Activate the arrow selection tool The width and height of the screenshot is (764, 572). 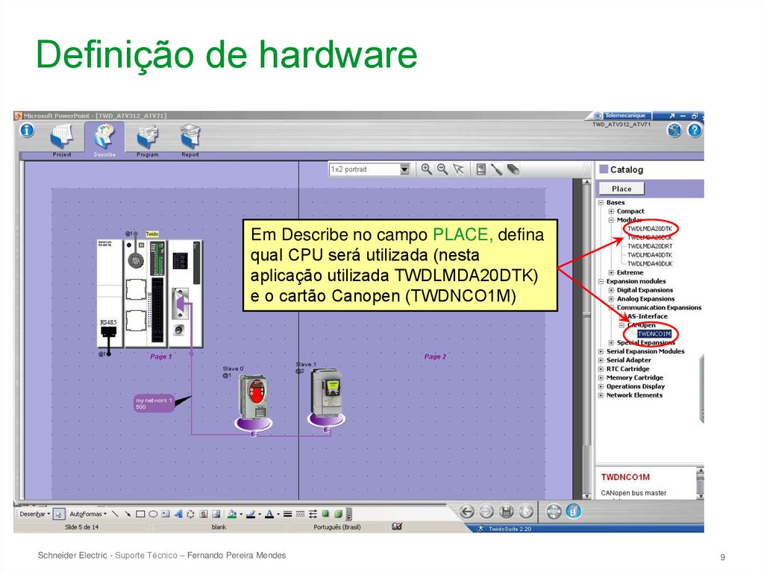point(460,169)
